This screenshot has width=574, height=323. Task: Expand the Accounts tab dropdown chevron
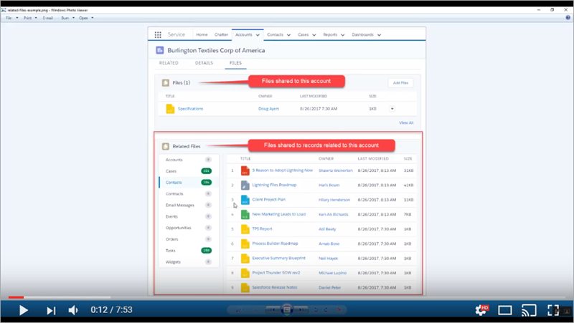tap(258, 35)
